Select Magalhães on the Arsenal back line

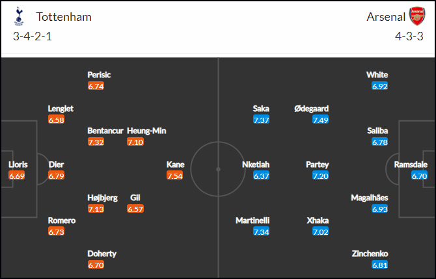pos(369,198)
